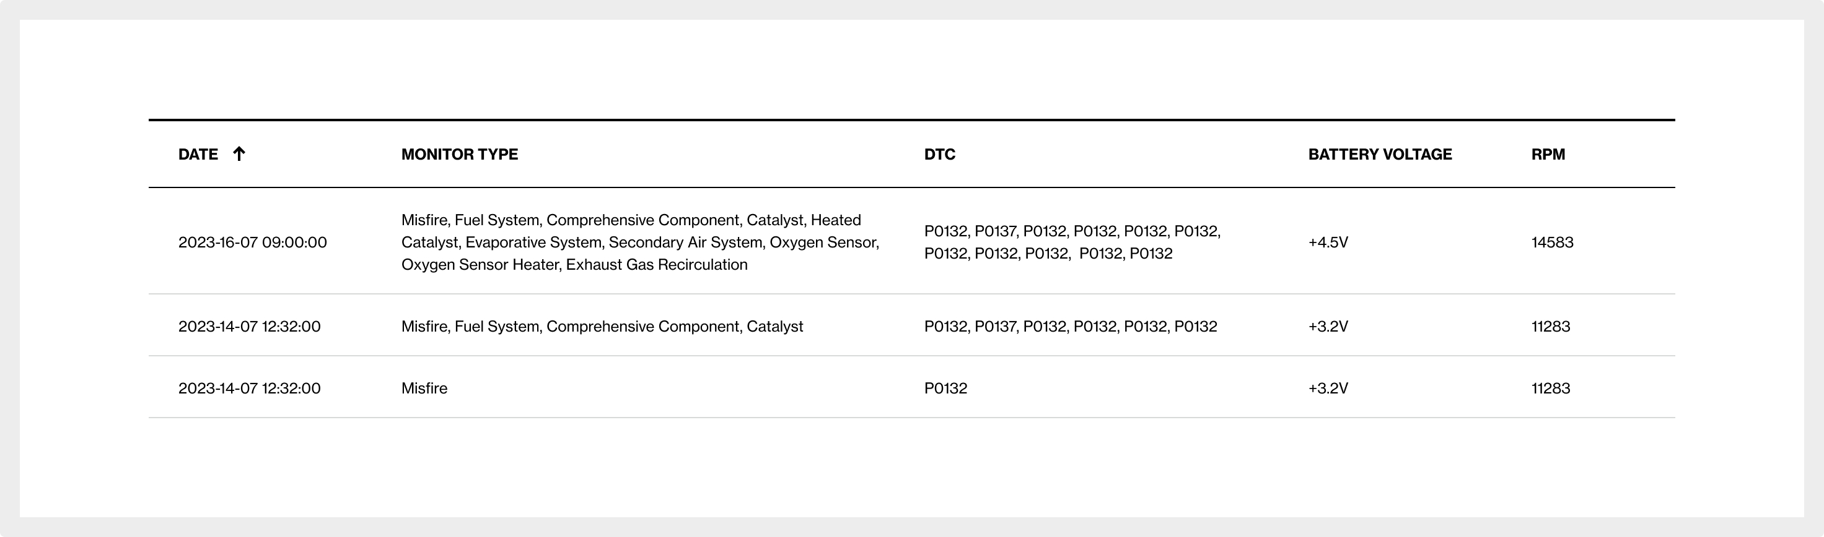Select the 2023-16-07 09:00:00 date cell

tap(252, 243)
